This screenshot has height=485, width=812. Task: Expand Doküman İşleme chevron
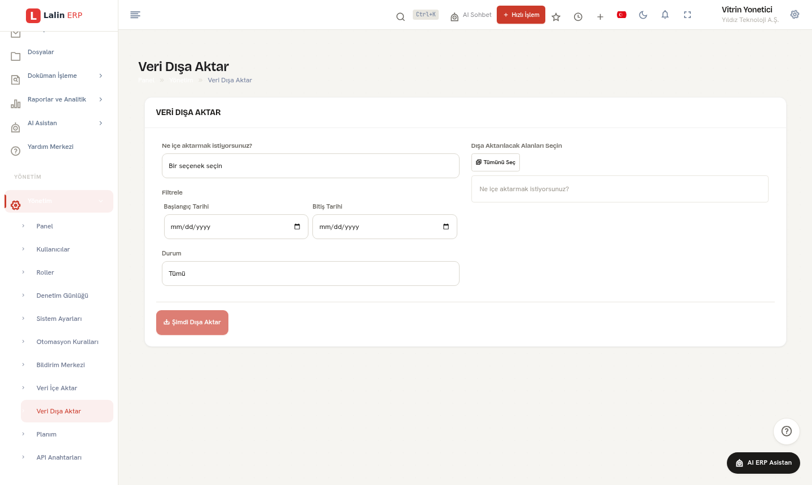tap(101, 76)
